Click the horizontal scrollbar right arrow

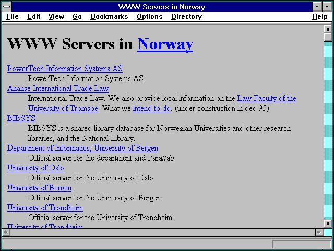[319, 232]
